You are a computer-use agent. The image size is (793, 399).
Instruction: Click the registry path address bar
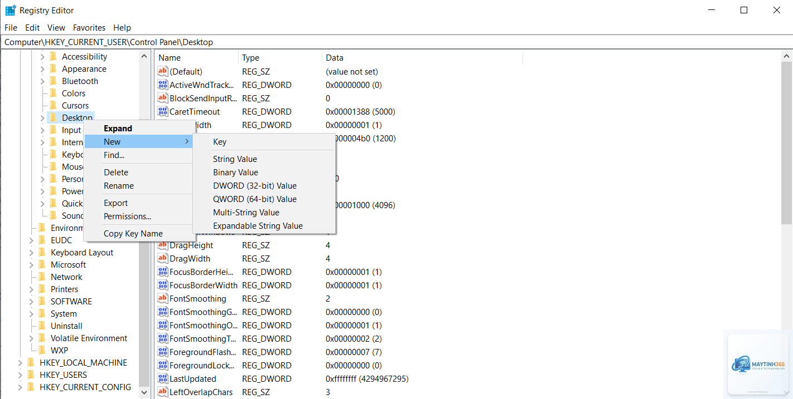pos(396,42)
